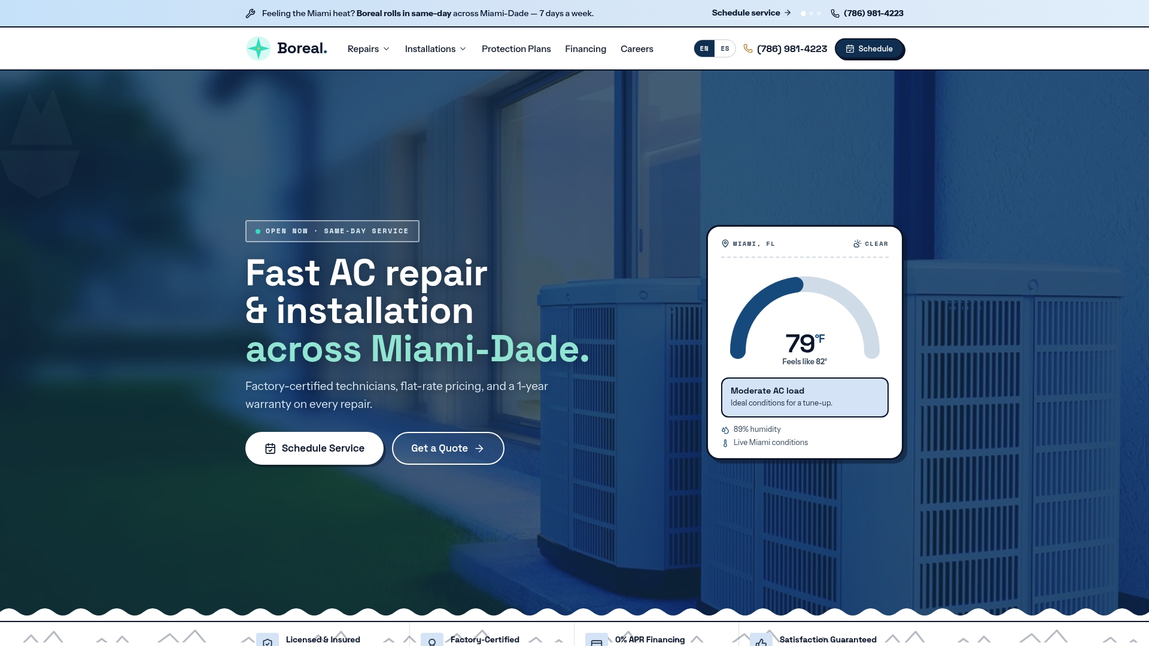
Task: Click the orange phone icon in the navbar
Action: coord(748,48)
